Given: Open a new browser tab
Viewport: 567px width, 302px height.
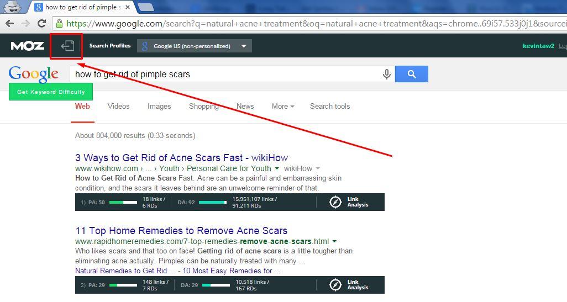Looking at the screenshot, I should click(146, 7).
